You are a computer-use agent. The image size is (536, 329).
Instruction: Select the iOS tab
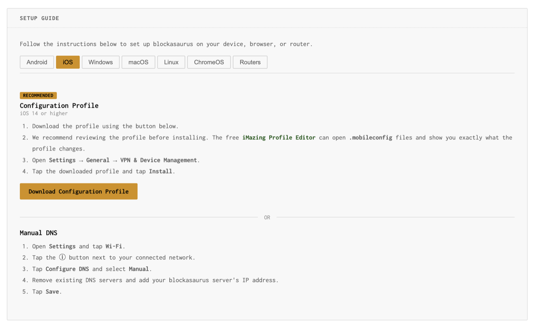(x=68, y=62)
